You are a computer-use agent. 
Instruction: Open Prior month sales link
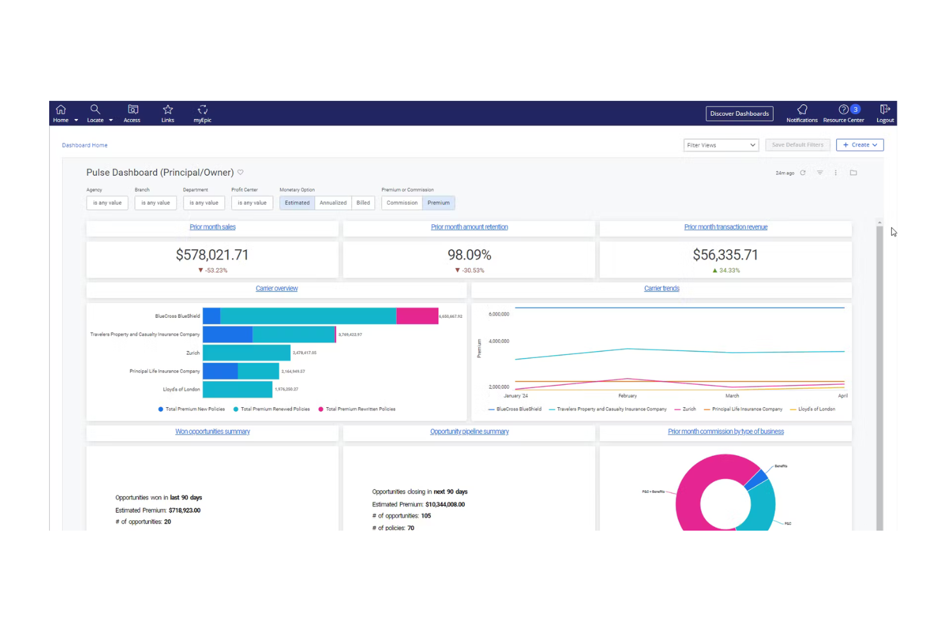212,227
